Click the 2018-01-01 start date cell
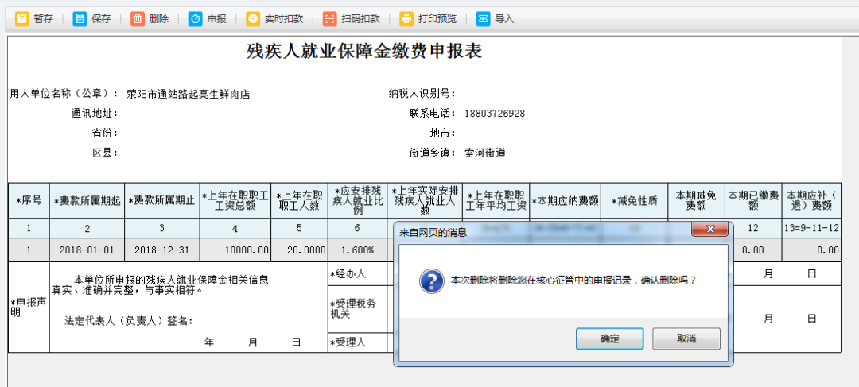This screenshot has height=387, width=859. pos(87,250)
